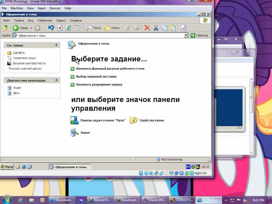Viewport: 272px width, 204px height.
Task: Click the Properties checkmark icon
Action: [x=184, y=28]
